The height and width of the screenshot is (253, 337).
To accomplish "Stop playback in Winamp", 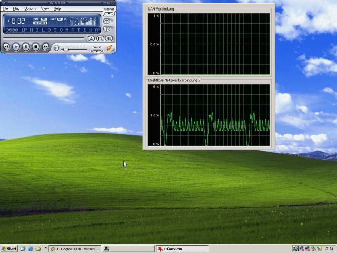I will (x=36, y=47).
